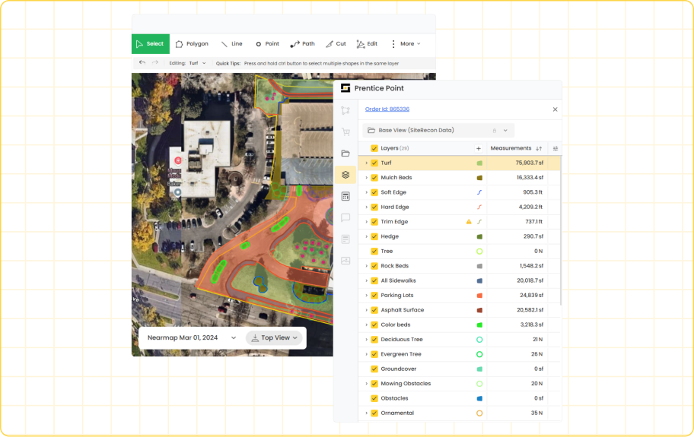The height and width of the screenshot is (437, 694).
Task: Select the Groundcover layer name
Action: [x=398, y=369]
